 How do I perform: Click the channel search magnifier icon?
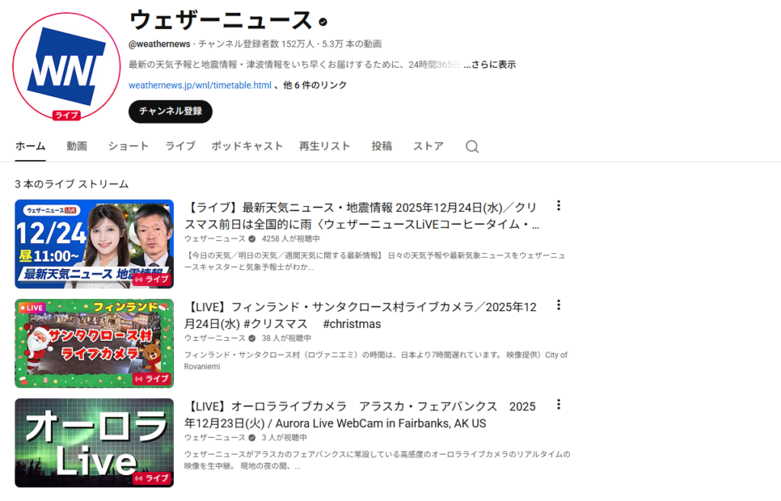(471, 146)
